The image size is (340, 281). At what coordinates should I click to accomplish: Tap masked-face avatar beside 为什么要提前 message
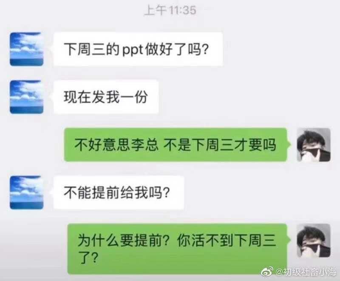point(314,241)
